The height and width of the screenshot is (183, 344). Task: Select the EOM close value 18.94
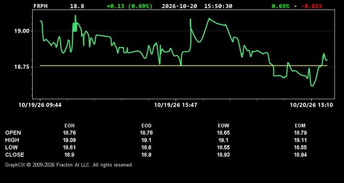click(300, 155)
